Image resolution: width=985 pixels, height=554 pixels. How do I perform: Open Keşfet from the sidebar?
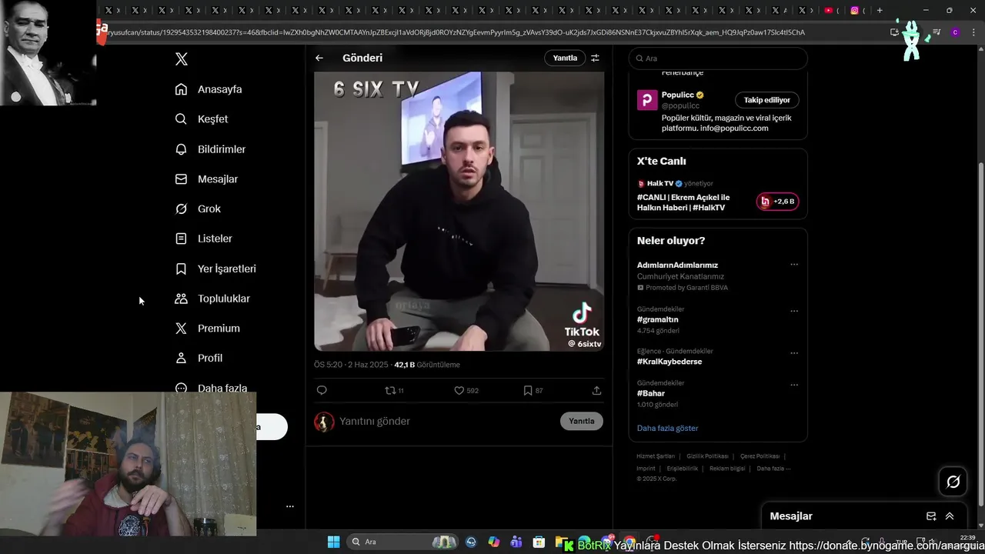[202, 119]
